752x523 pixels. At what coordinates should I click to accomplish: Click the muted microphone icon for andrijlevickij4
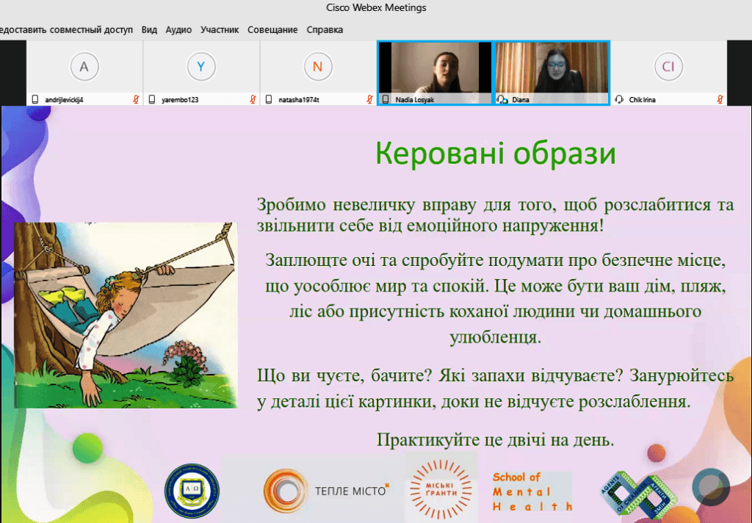[x=136, y=99]
